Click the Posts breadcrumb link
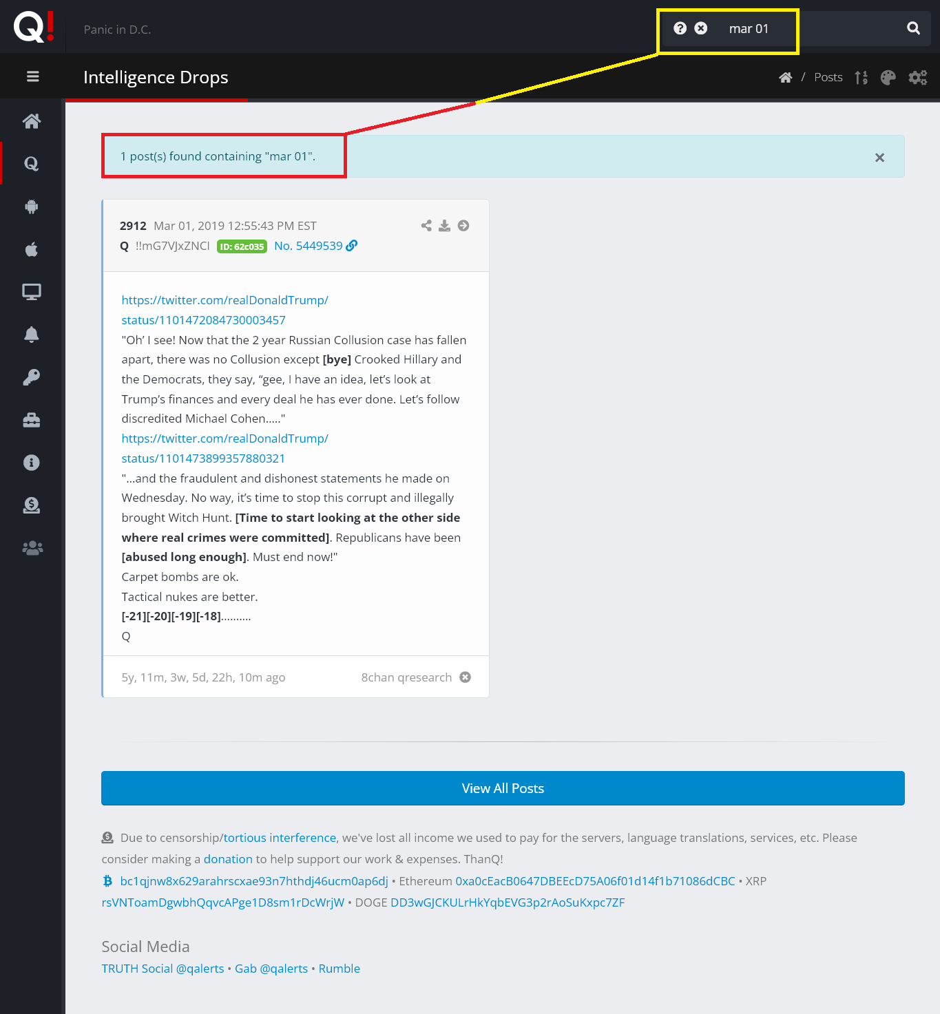Viewport: 940px width, 1014px height. coord(828,77)
